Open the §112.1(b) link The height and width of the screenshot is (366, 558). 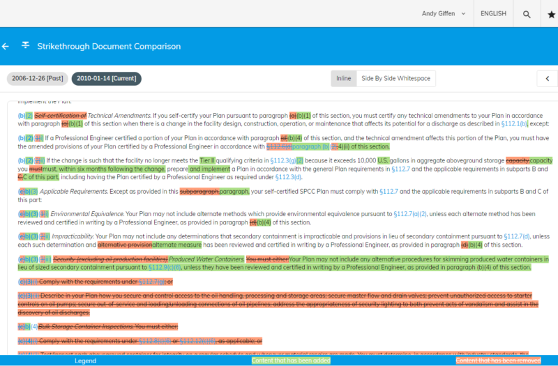click(514, 124)
